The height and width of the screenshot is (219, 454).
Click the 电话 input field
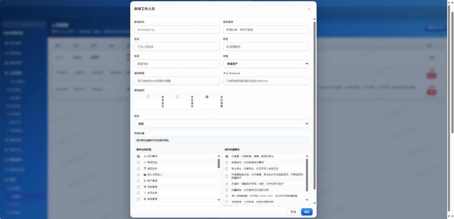pos(177,64)
